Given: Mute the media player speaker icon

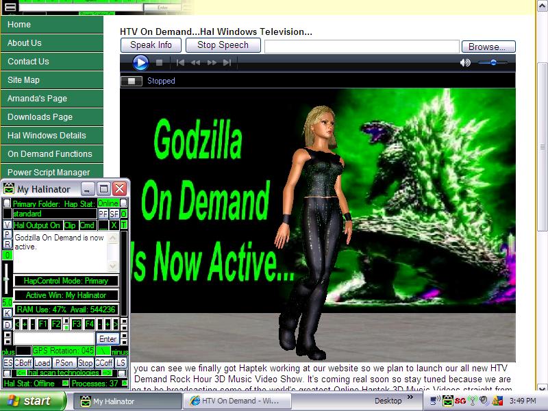Looking at the screenshot, I should click(465, 62).
